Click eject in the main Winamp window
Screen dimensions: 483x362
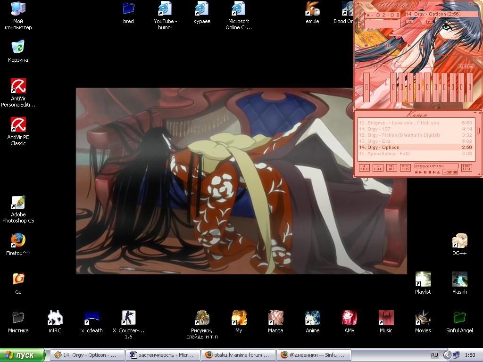pos(422,46)
